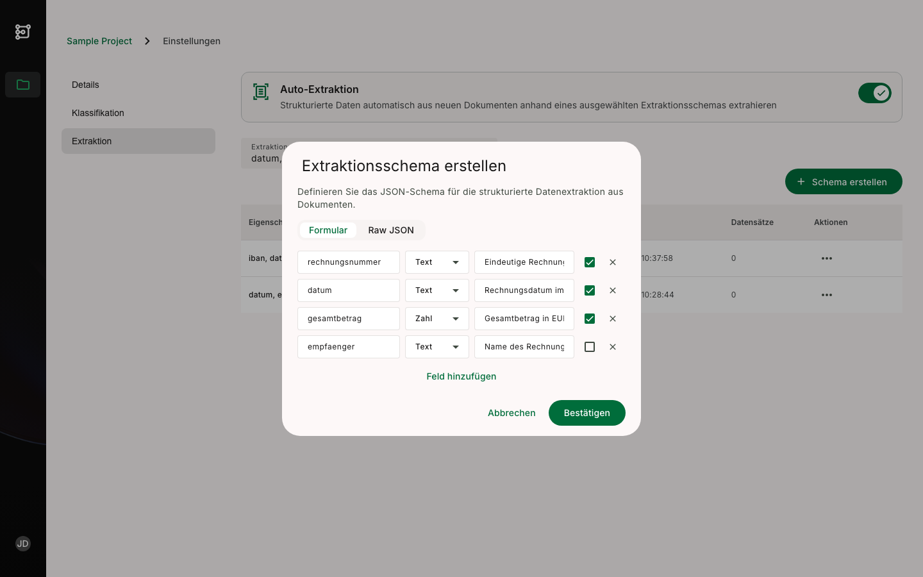Delete the datum field row
The width and height of the screenshot is (923, 577).
point(613,290)
